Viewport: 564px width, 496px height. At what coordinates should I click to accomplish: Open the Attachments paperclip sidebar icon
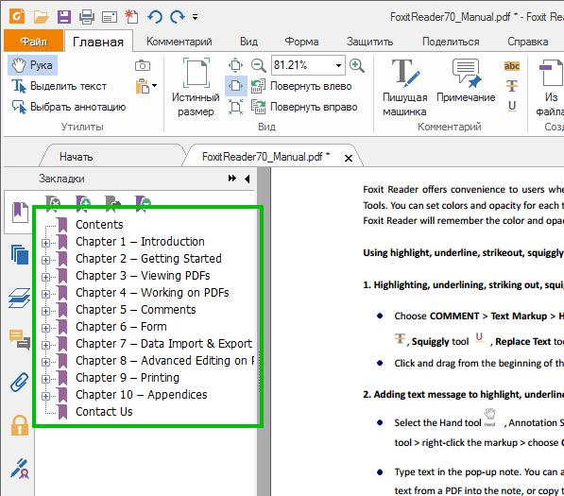coord(20,382)
